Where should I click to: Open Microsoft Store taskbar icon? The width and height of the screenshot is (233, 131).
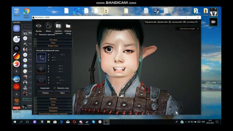click(x=55, y=122)
